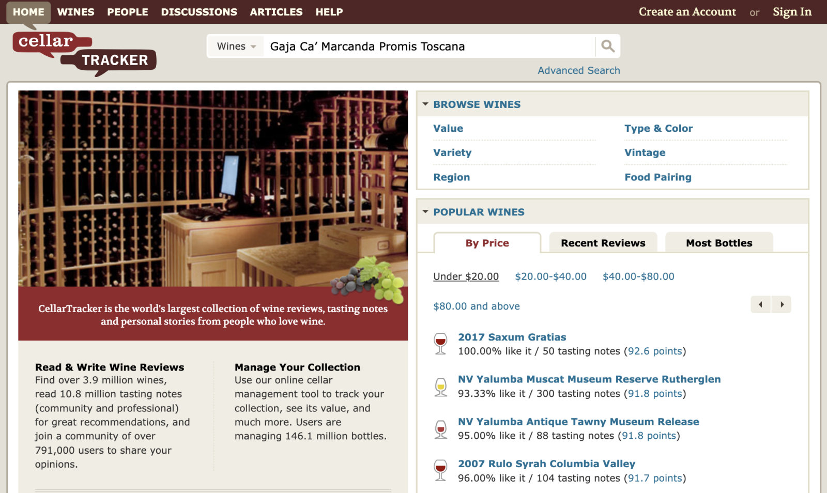The height and width of the screenshot is (493, 827).
Task: Click the wine cellar banner photo
Action: 213,189
